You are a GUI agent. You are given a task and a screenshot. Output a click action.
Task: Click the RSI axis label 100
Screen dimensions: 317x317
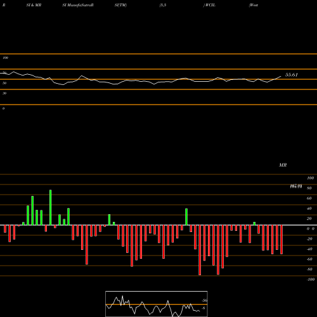pos(6,58)
